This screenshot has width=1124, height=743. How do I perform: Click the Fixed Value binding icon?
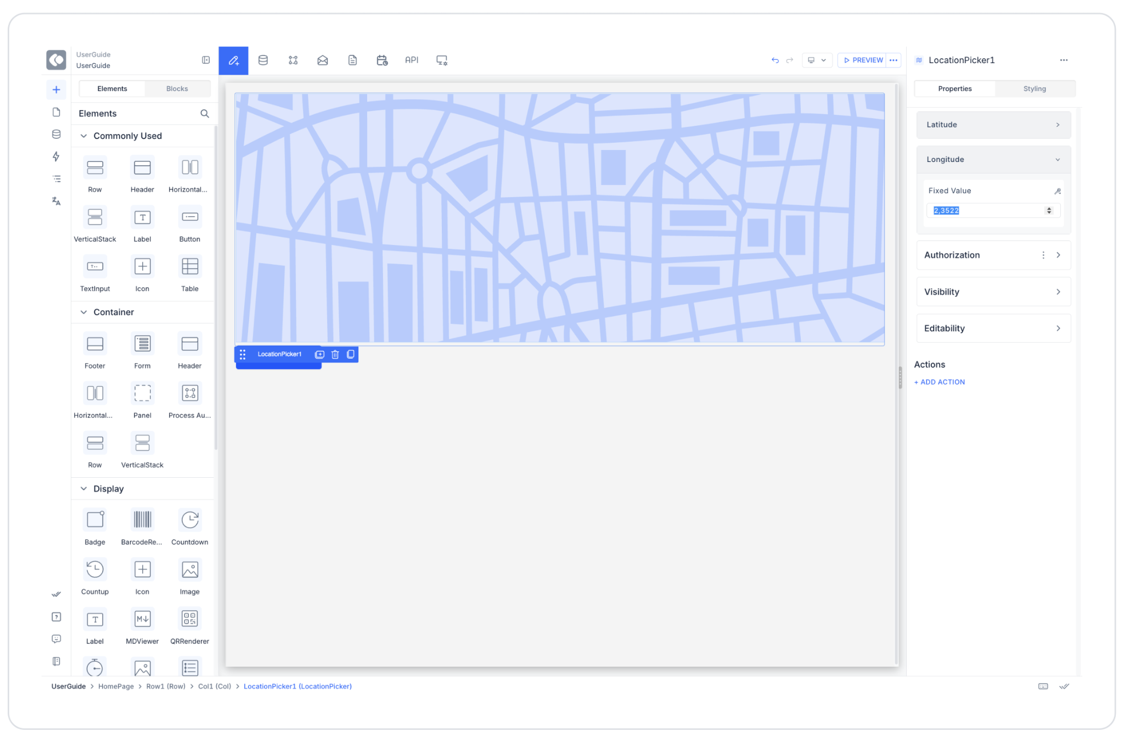1057,191
